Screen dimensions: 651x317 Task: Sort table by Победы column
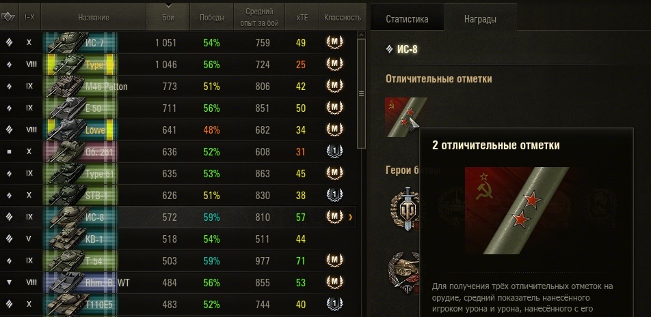[212, 17]
